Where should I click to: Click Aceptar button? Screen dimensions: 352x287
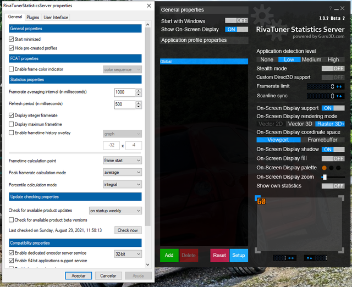click(x=78, y=276)
